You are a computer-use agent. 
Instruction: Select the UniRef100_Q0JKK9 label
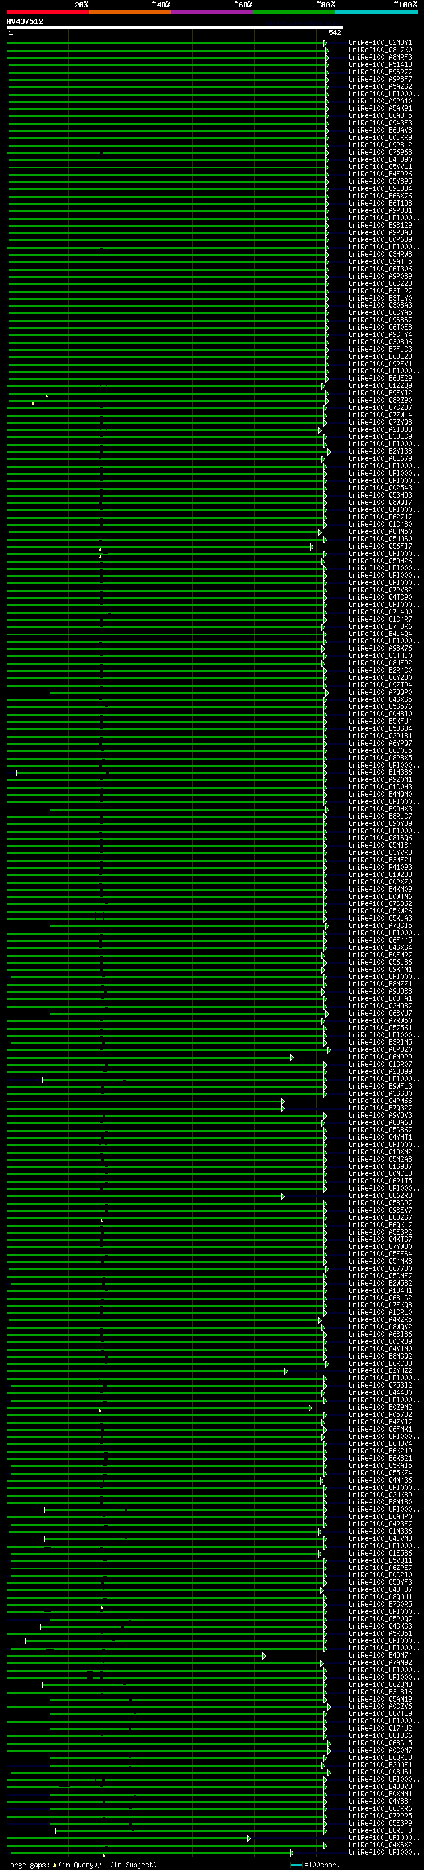coord(380,138)
